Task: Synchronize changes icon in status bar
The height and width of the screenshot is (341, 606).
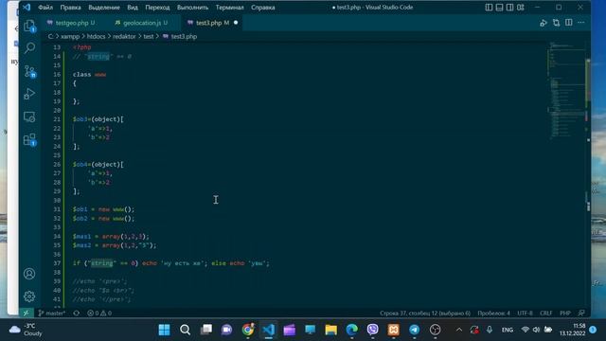Action: (x=77, y=313)
